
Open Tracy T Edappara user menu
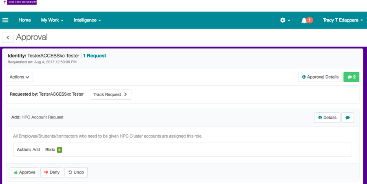coord(343,20)
